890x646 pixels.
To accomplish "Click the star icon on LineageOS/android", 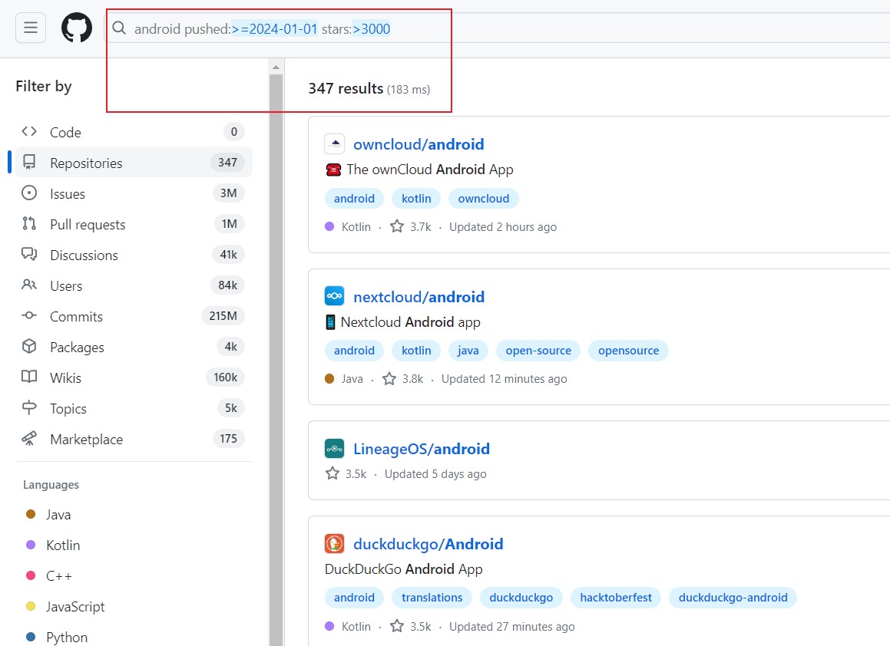I will [x=332, y=473].
